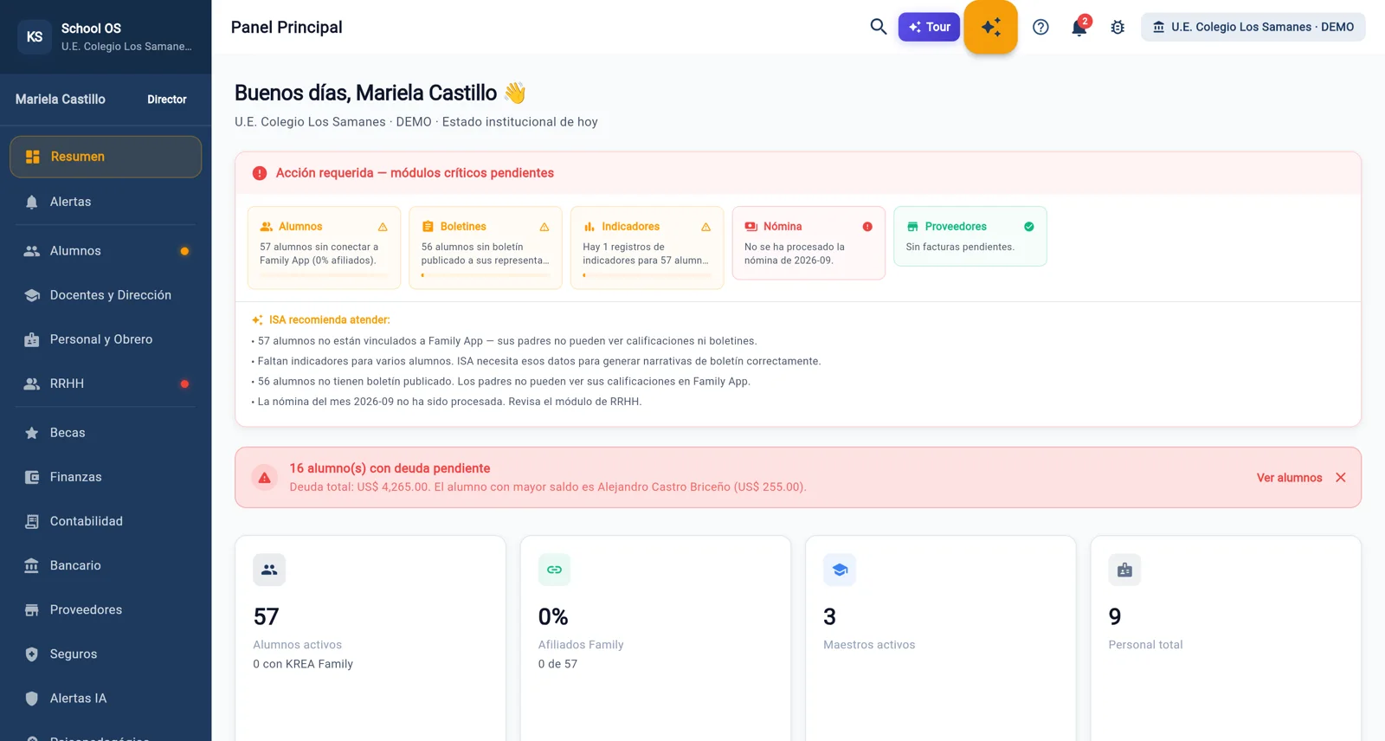Open the Indicadores pending card
The width and height of the screenshot is (1385, 741).
(x=647, y=248)
